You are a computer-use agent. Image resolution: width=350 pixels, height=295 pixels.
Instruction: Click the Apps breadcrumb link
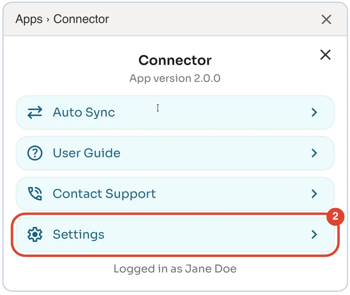point(29,19)
